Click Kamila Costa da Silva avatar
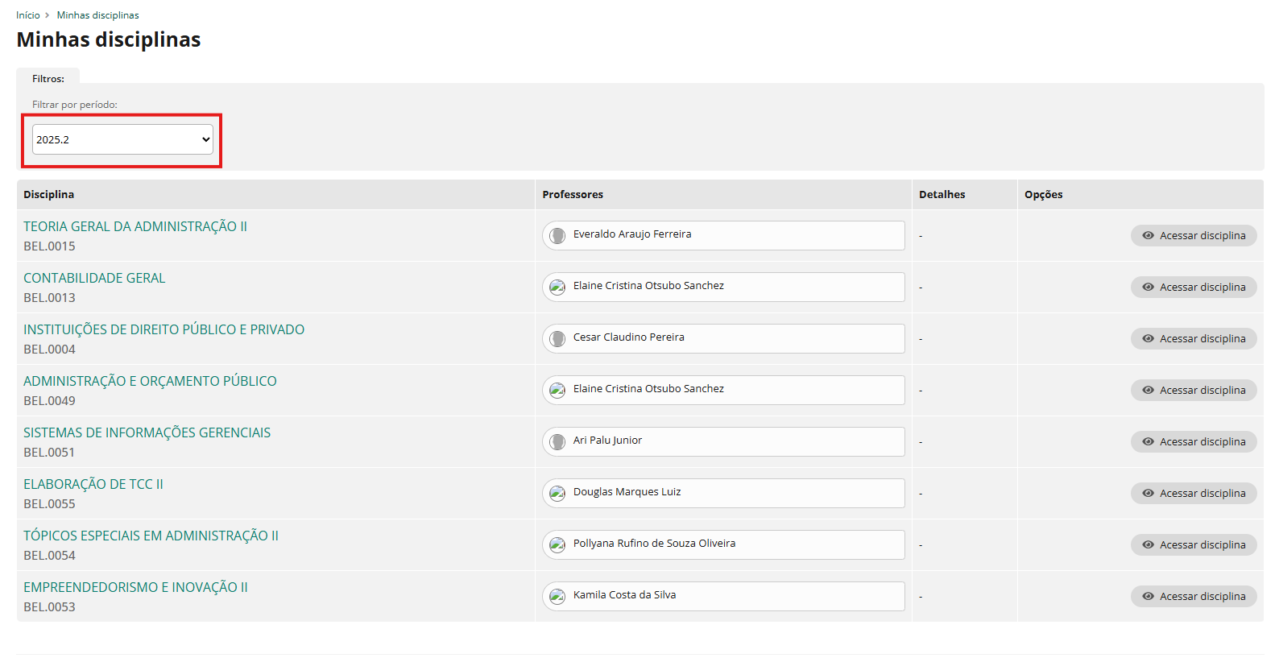This screenshot has width=1279, height=662. pyautogui.click(x=557, y=597)
